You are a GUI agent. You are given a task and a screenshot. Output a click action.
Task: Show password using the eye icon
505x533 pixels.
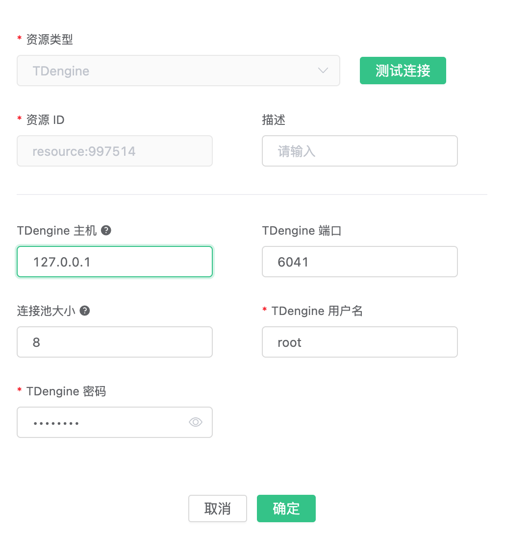tap(196, 422)
